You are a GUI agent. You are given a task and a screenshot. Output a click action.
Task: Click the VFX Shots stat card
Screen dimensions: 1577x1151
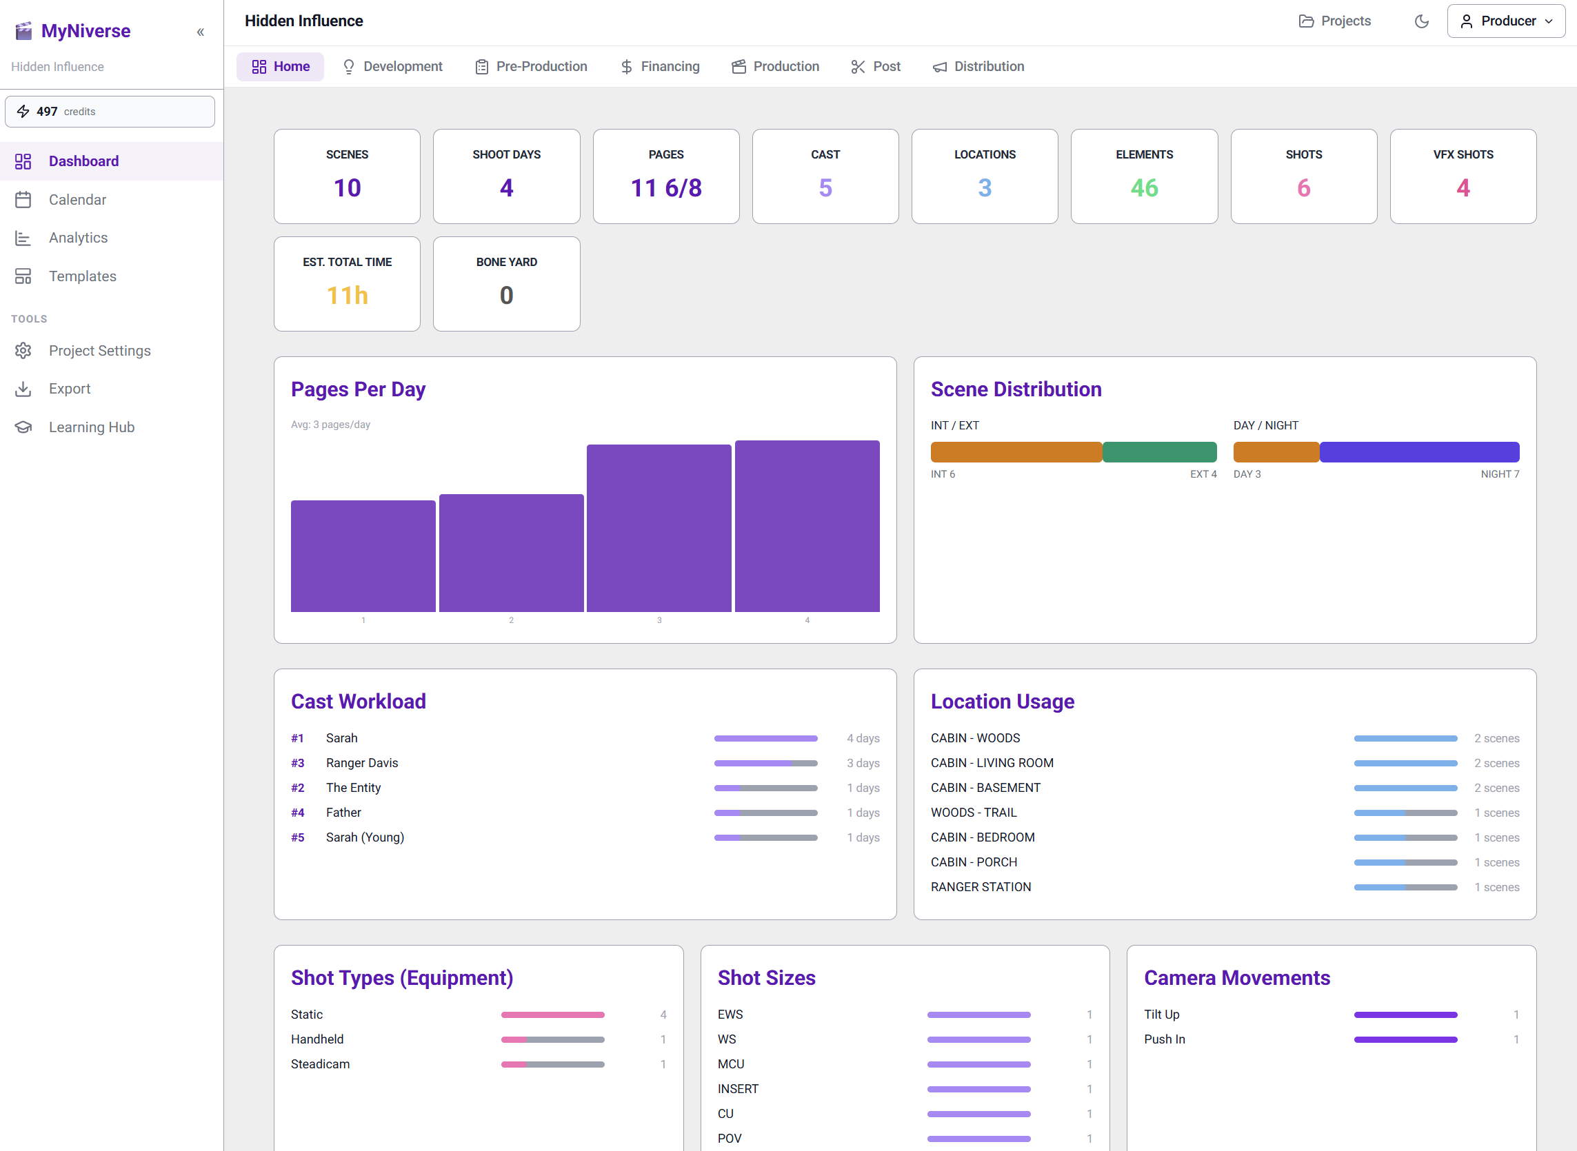pyautogui.click(x=1463, y=176)
